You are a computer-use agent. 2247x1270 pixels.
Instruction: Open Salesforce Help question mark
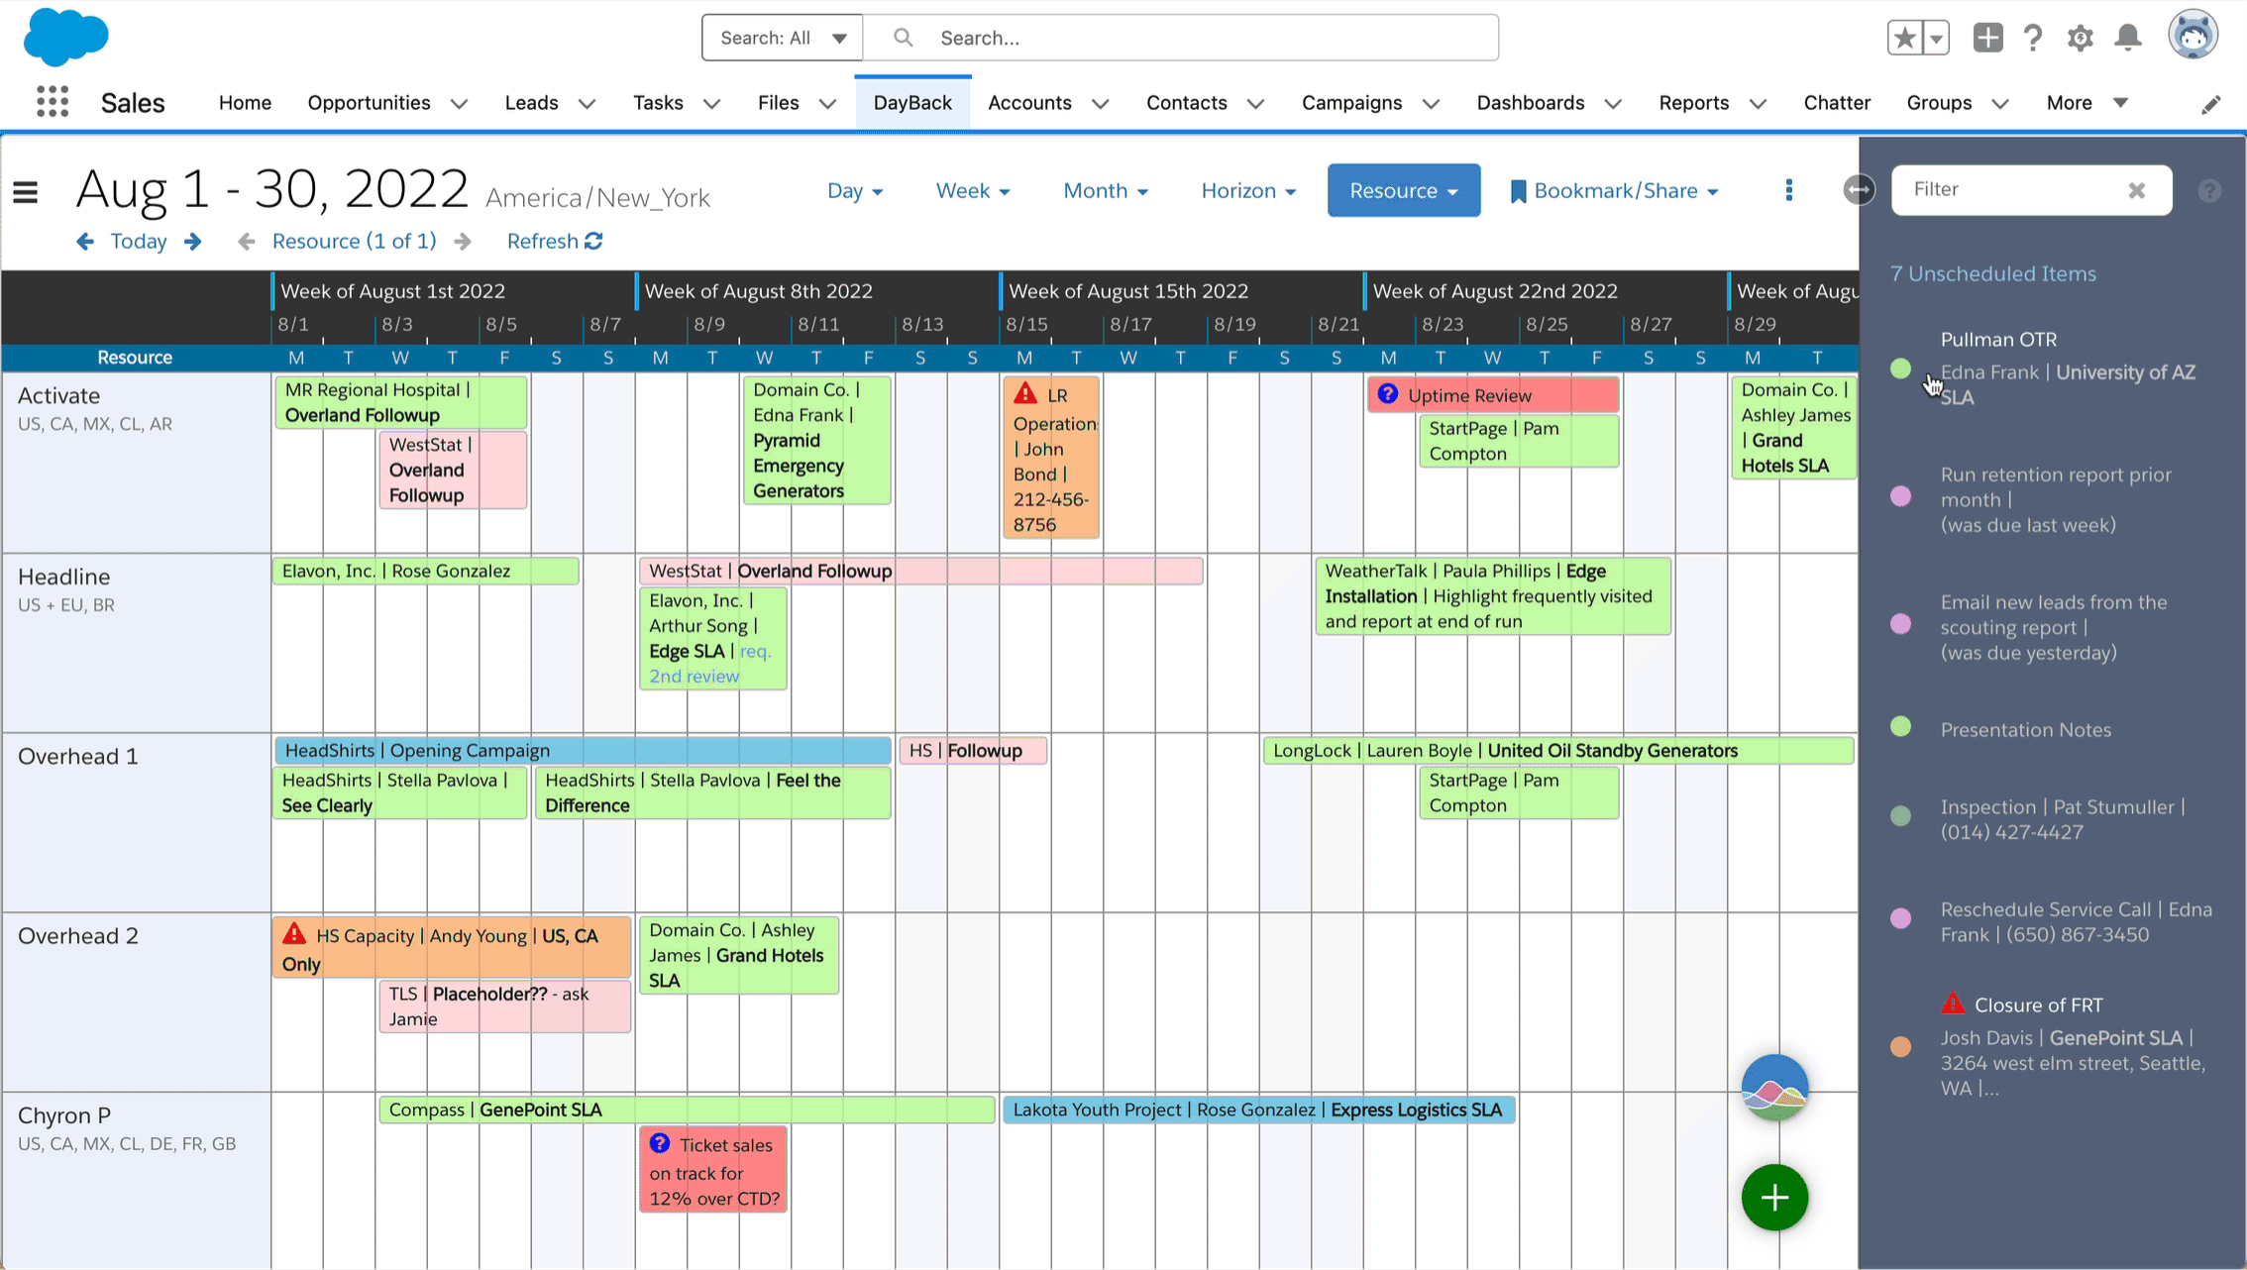(x=2033, y=38)
